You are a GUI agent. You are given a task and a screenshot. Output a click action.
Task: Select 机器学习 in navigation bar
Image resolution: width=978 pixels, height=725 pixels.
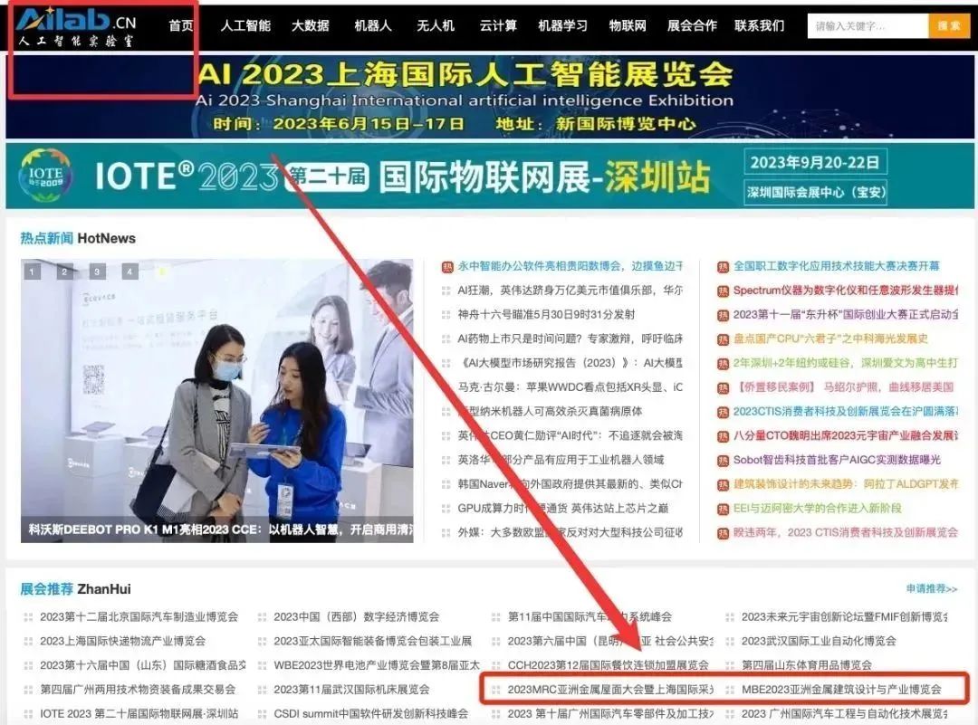[x=562, y=25]
